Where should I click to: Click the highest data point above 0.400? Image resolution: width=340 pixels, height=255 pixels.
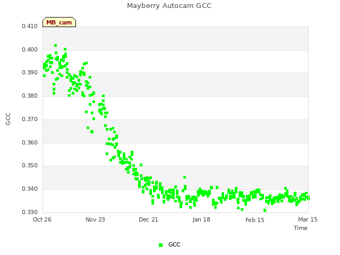[x=55, y=46]
